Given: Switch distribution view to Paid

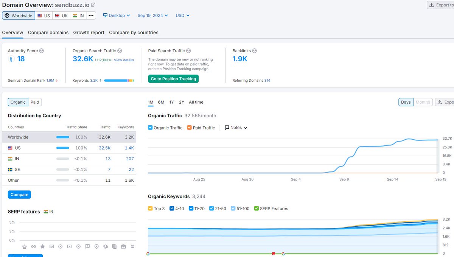Looking at the screenshot, I should click(35, 102).
